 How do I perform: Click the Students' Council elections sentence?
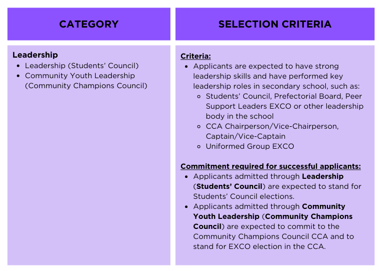(x=244, y=196)
